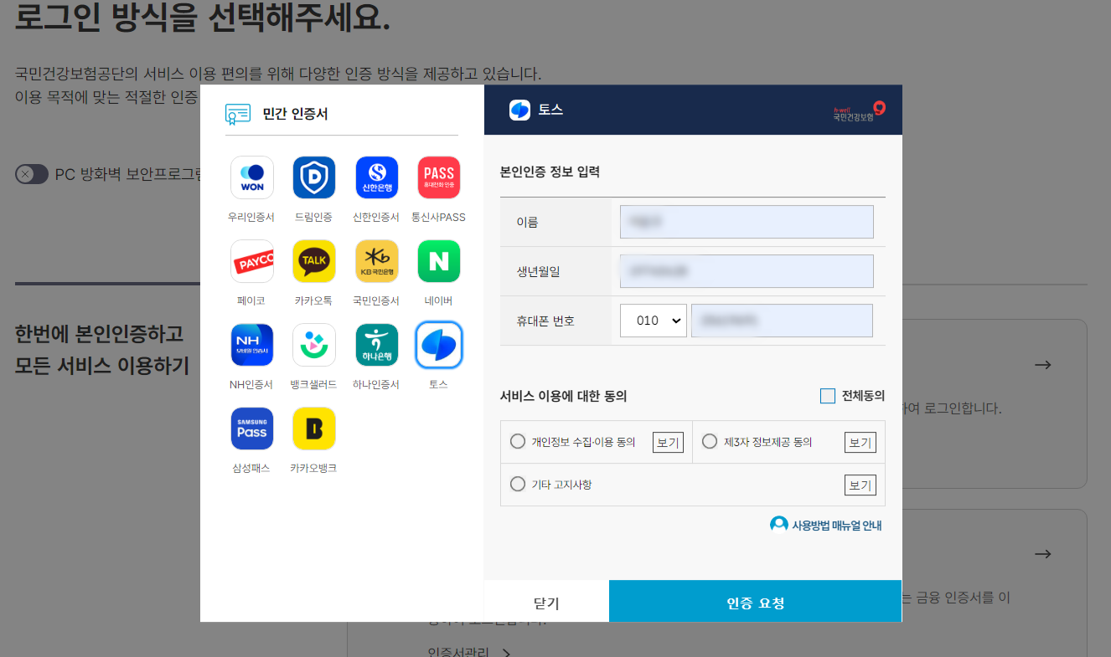Click the 하나인증서 label

(x=376, y=384)
